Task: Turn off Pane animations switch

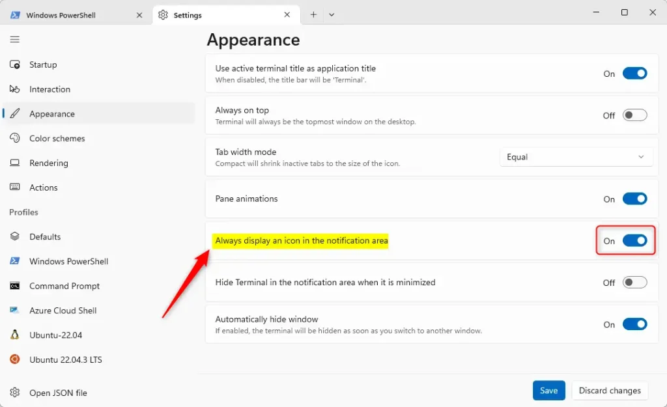Action: point(634,199)
